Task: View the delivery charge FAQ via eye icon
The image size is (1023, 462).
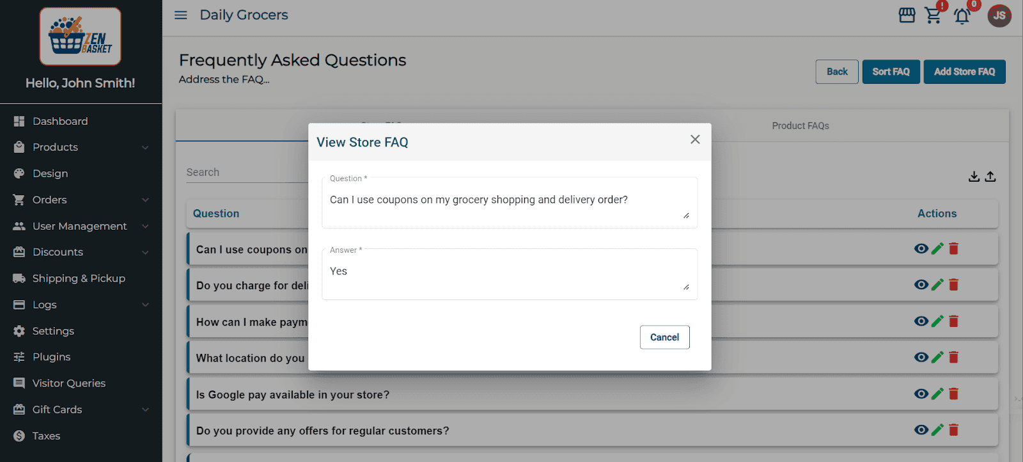Action: (921, 285)
